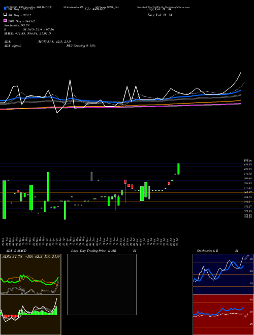Click the 'CL: 440.00' closing price label

94,9
